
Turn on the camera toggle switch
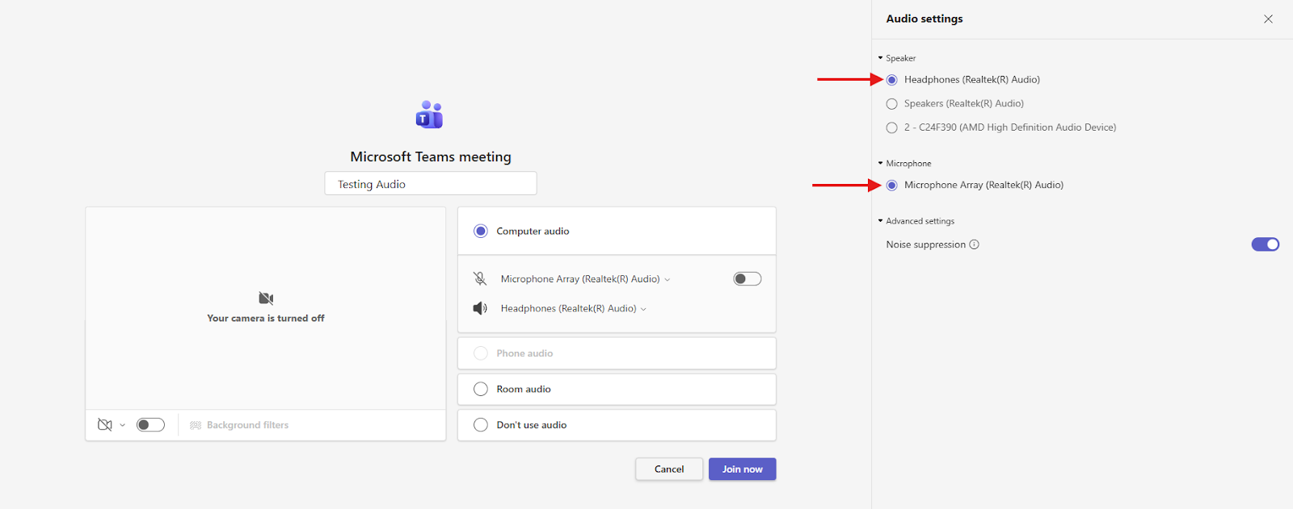click(150, 425)
